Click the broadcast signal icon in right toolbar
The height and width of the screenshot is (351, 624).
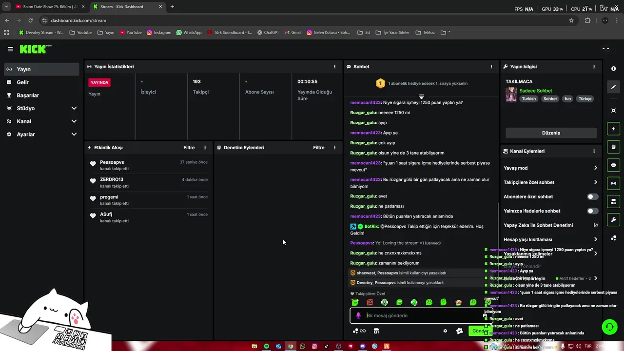coord(613,183)
